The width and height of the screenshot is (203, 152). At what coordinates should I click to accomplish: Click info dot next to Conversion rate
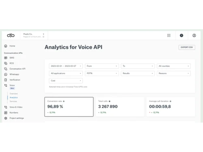pos(64,101)
